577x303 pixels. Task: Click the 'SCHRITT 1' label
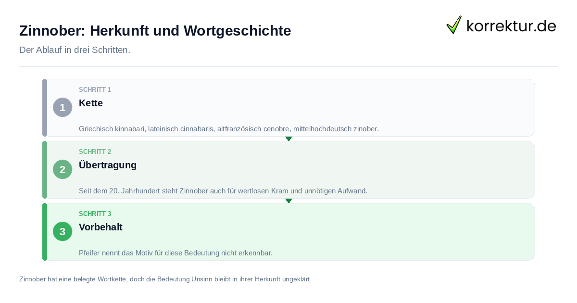click(95, 90)
